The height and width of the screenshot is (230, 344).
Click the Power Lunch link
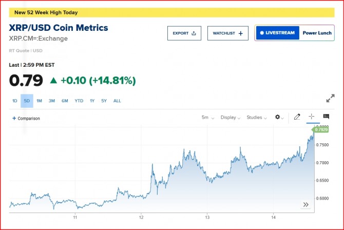317,33
